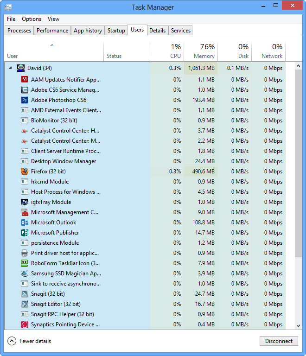
Task: Click the Task Manager title bar icon
Action: (x=8, y=7)
